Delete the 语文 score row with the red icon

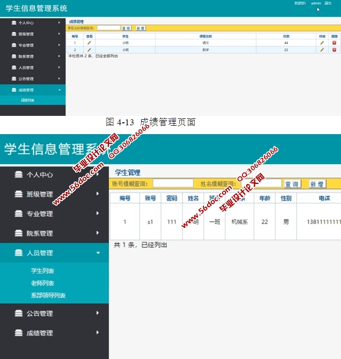click(x=335, y=43)
